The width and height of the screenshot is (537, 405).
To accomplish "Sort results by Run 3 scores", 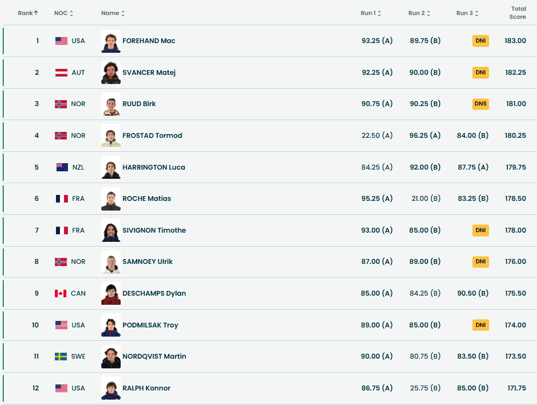I will (467, 13).
